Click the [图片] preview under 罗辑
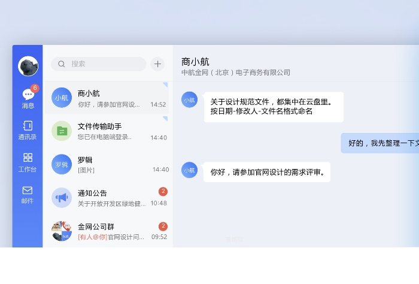419x284 pixels. [86, 170]
